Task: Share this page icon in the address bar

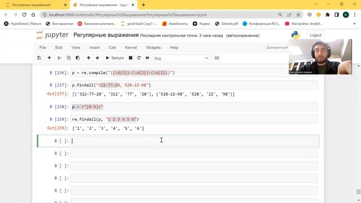Action: 289,15
